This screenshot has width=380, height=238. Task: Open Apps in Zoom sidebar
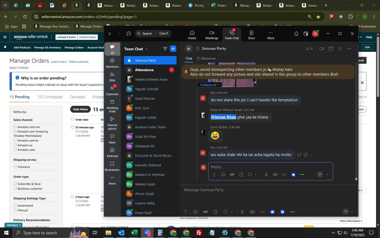click(x=112, y=139)
